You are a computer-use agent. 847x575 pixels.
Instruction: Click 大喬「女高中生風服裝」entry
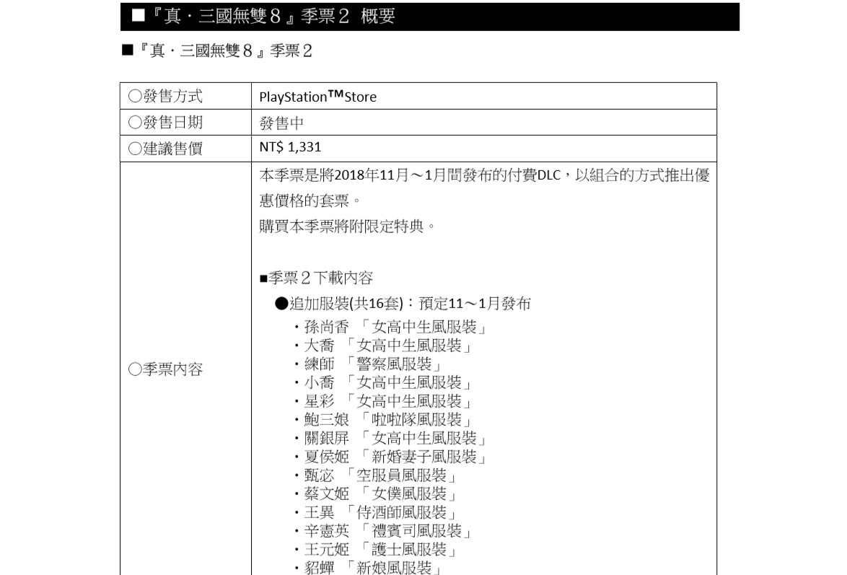pyautogui.click(x=383, y=346)
